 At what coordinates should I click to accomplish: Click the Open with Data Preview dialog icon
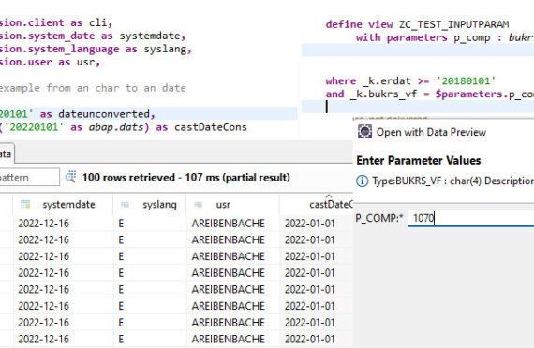pyautogui.click(x=364, y=131)
